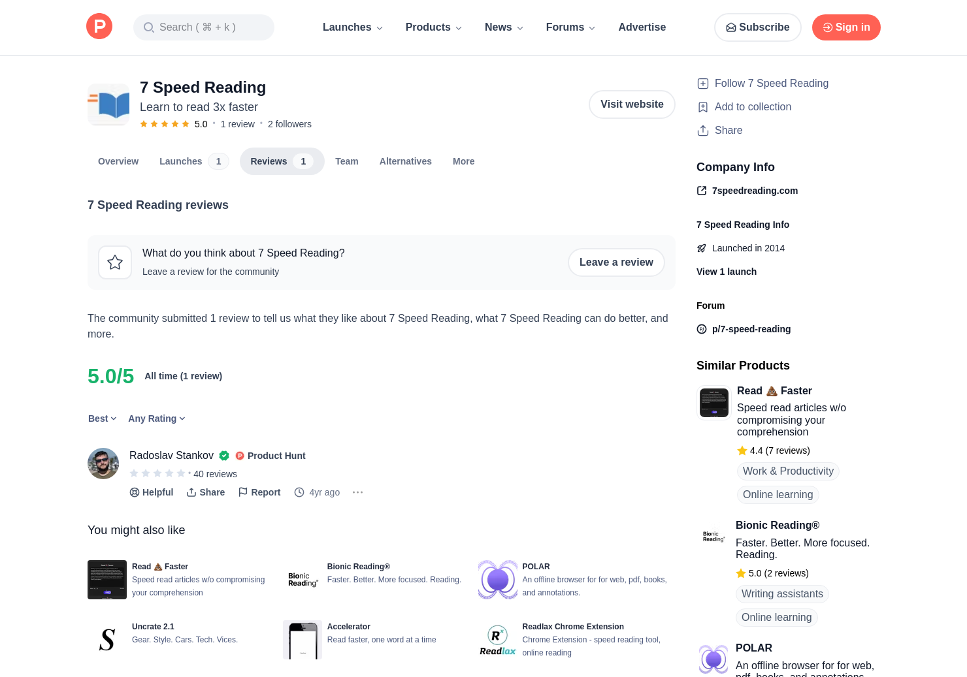Viewport: 967px width, 677px height.
Task: Switch to the Overview tab
Action: [118, 161]
